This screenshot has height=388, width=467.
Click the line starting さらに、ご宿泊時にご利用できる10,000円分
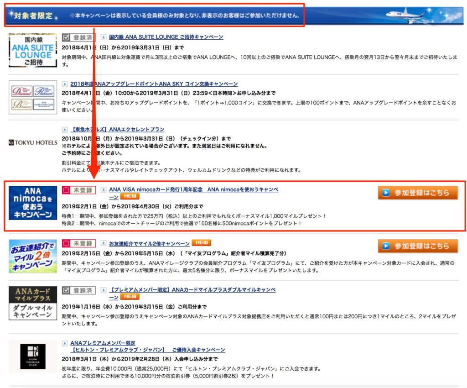(x=168, y=376)
